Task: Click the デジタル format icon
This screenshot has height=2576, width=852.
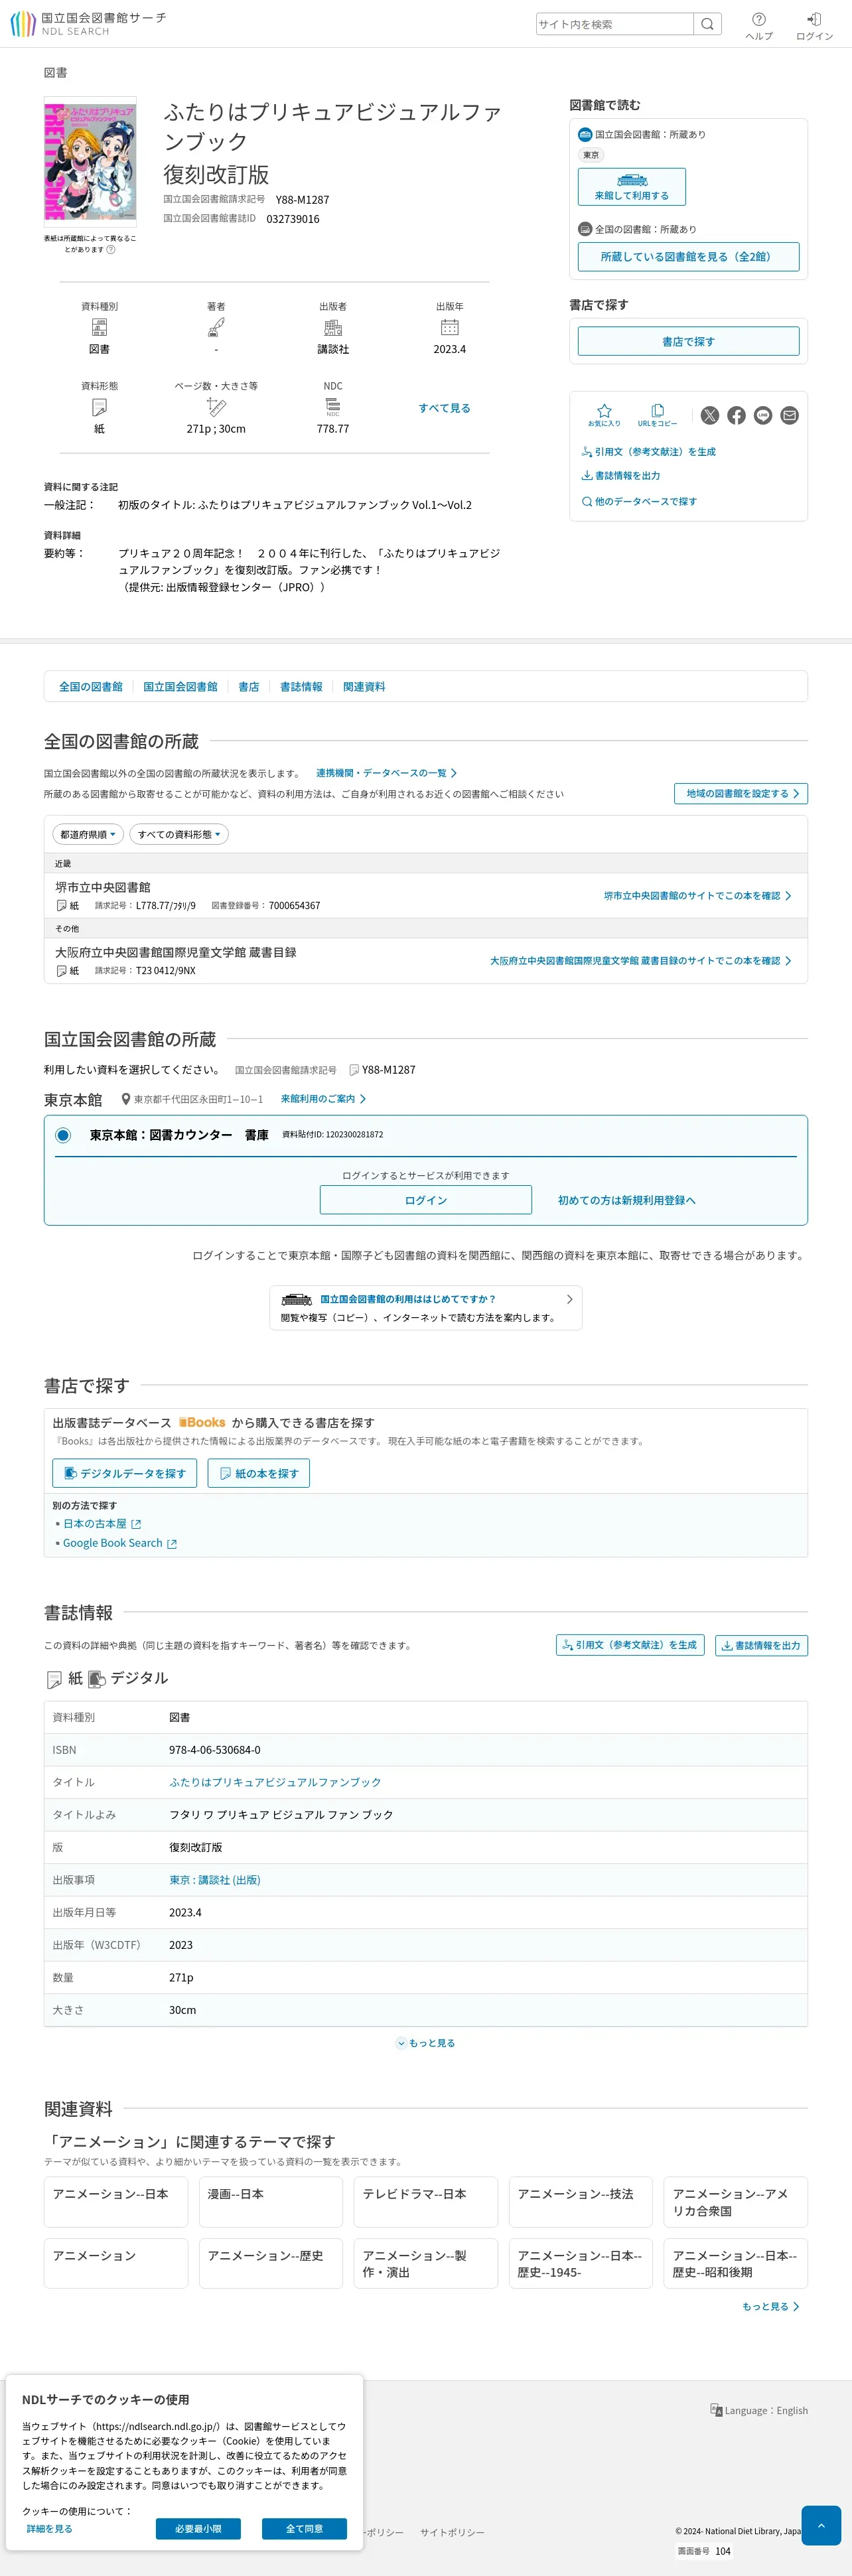Action: (97, 1679)
